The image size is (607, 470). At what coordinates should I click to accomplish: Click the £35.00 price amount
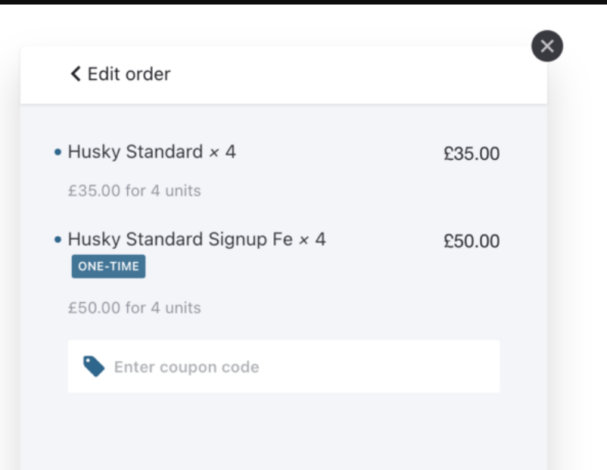coord(472,154)
